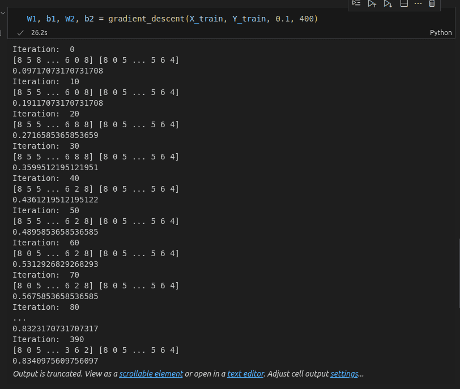Click Run by Line icon
460x389 pixels.
[x=356, y=3]
